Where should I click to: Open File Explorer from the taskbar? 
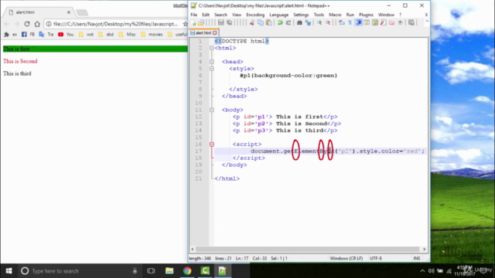[x=169, y=271]
